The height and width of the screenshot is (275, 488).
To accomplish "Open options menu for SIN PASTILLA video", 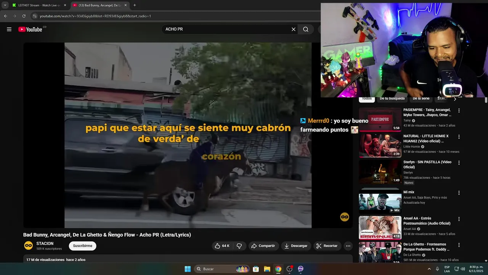I will click(459, 163).
